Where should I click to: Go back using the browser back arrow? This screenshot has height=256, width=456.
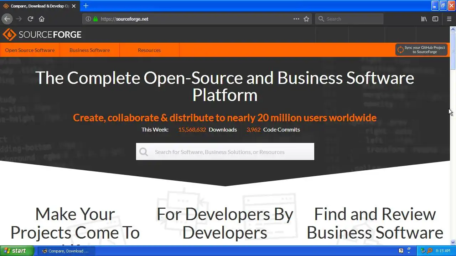[x=7, y=19]
